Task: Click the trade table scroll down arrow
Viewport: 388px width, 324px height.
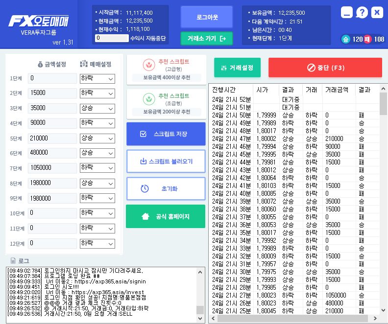Action: [x=383, y=310]
